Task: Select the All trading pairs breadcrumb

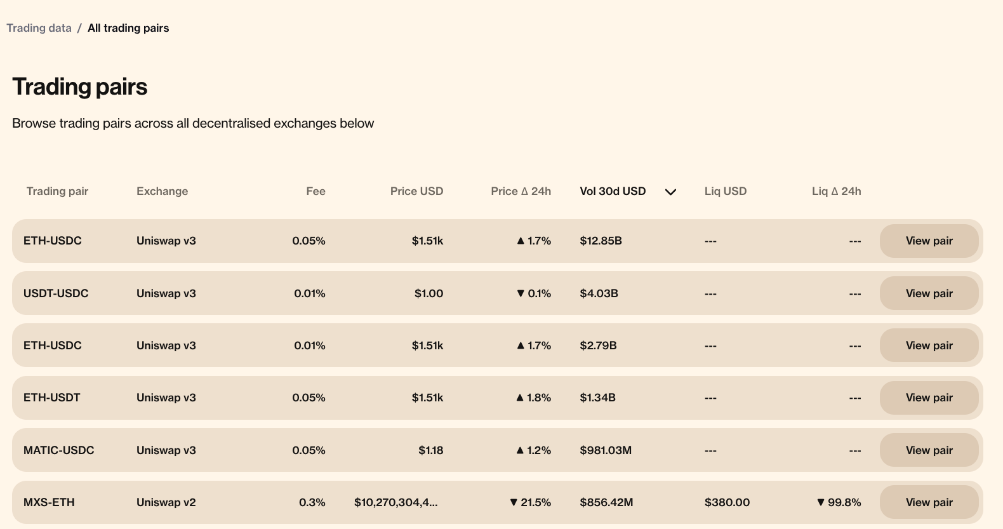Action: point(128,28)
